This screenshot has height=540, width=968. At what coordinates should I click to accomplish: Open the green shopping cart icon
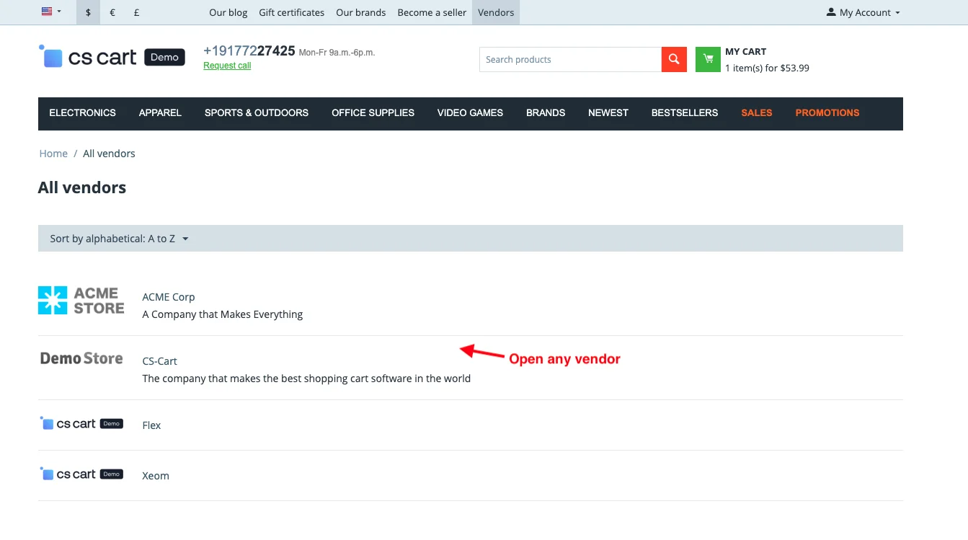tap(708, 60)
